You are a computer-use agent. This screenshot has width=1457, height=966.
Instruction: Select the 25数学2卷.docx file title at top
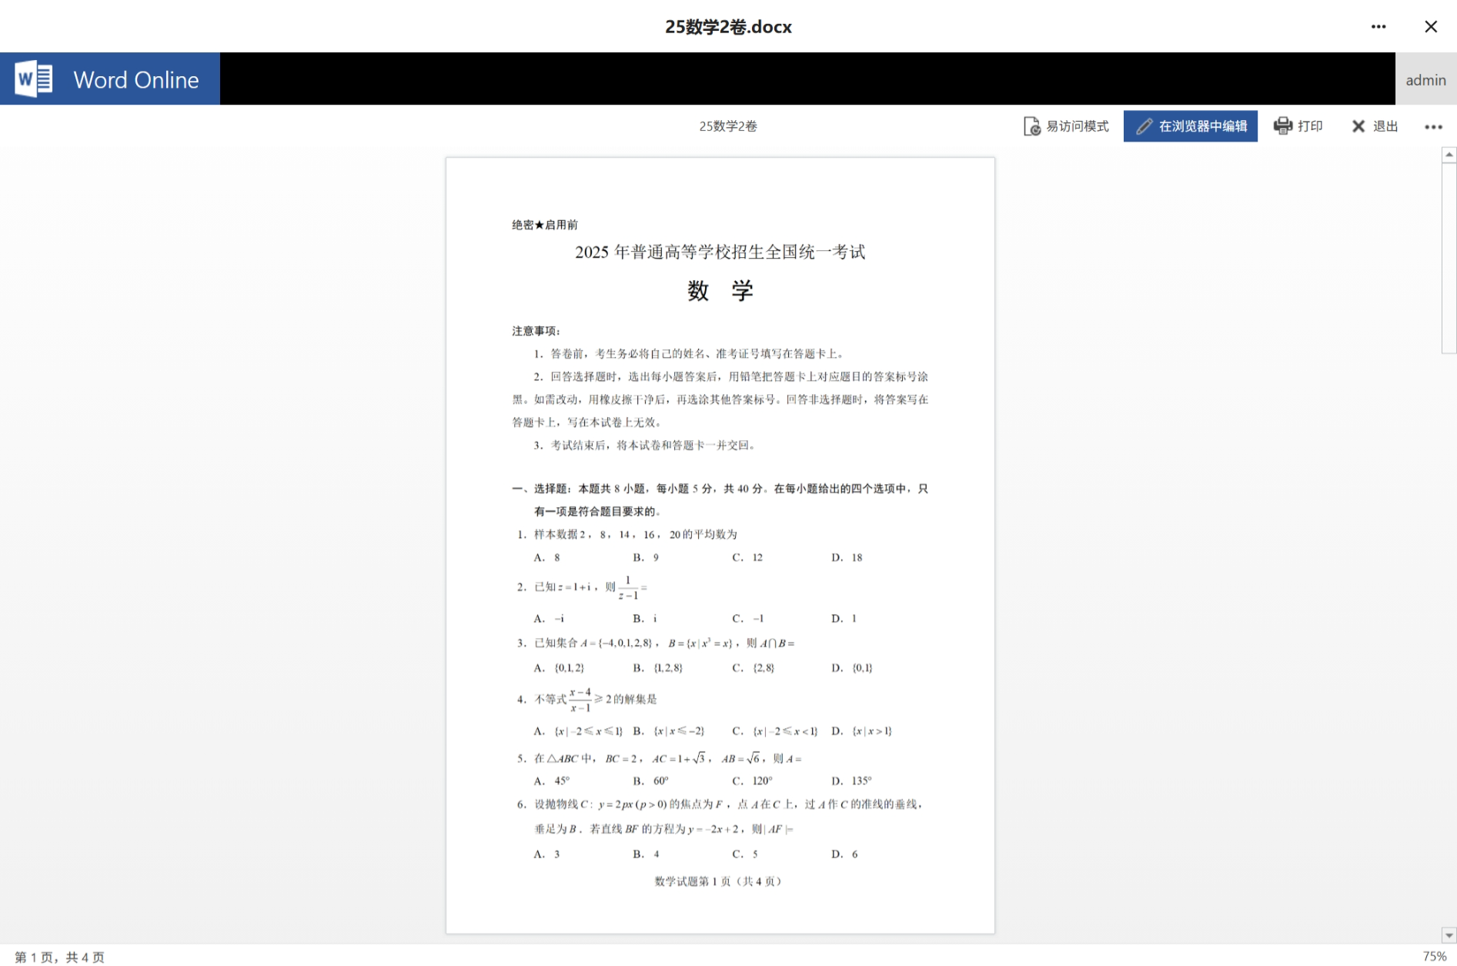coord(728,27)
